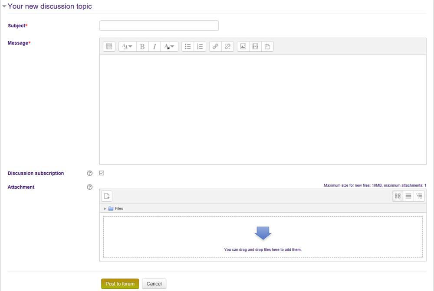Screen dimensions: 434x291
Task: Click the Subject input field
Action: click(x=159, y=26)
